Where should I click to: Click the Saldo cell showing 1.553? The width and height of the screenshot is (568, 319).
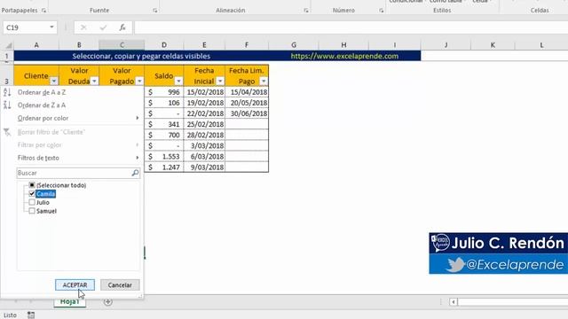pos(164,157)
